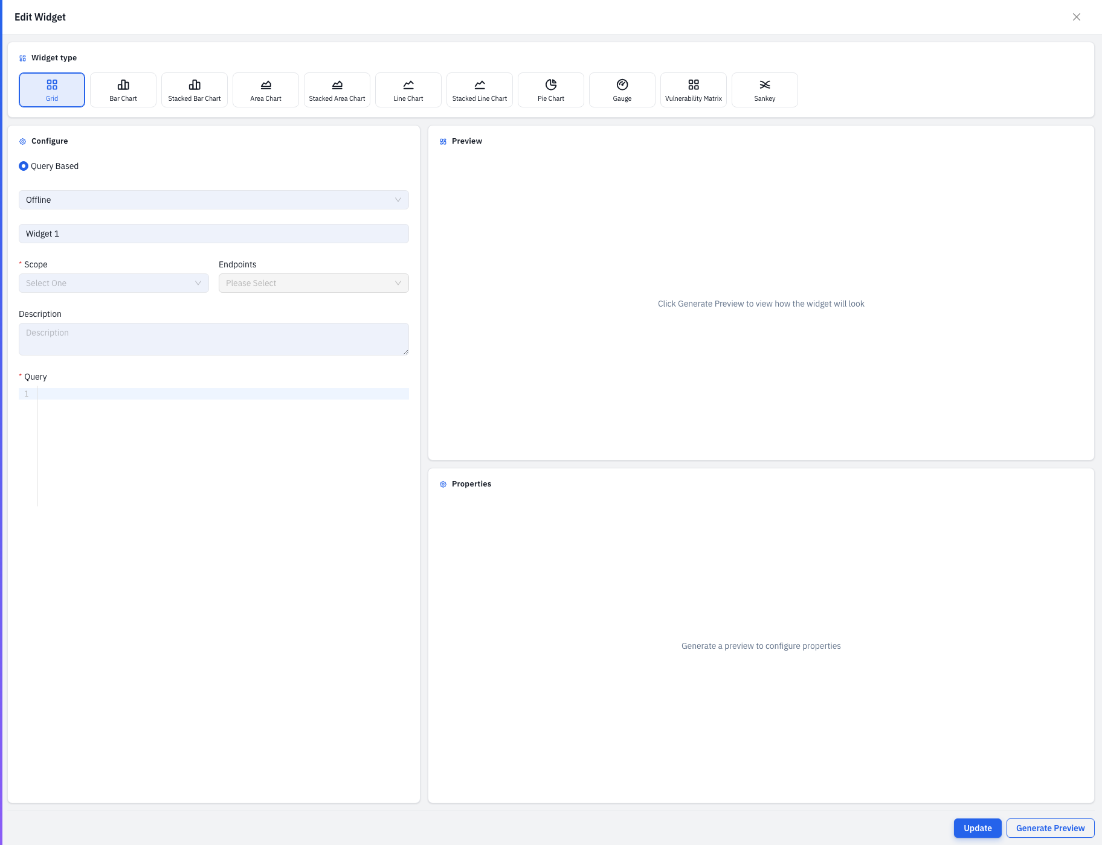The image size is (1102, 845).
Task: Click the Query field label
Action: (x=36, y=377)
